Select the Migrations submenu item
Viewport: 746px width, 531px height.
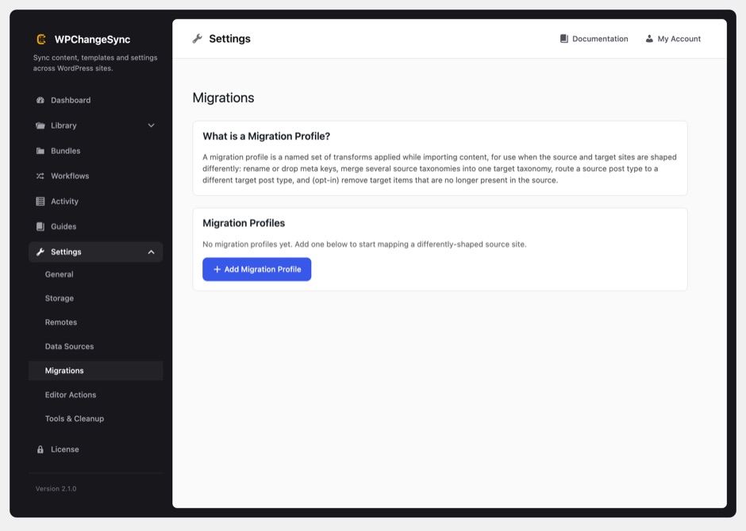(95, 371)
